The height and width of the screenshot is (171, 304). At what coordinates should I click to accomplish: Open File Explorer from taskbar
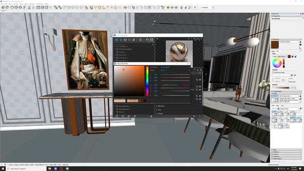click(x=49, y=169)
